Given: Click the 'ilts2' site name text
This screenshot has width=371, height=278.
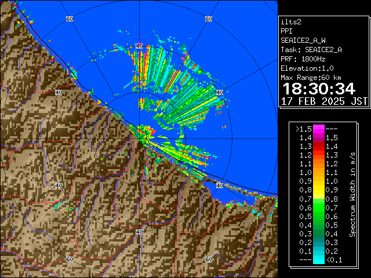Looking at the screenshot, I should tap(291, 22).
